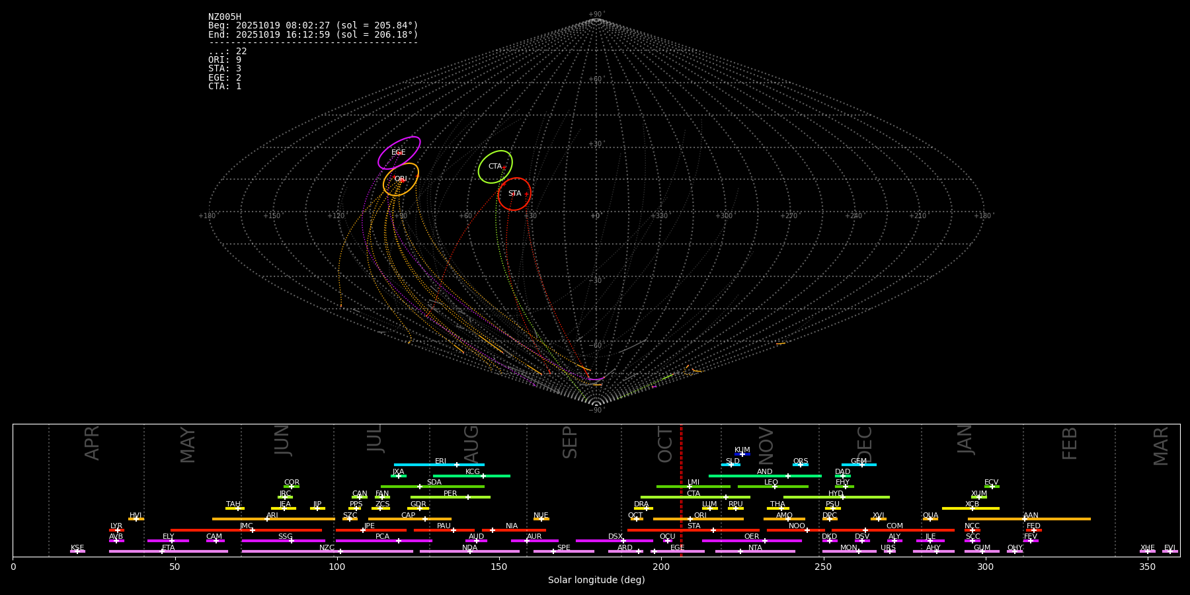Click the 'CTA: 1' count in the legend
1190x595 pixels.
click(225, 87)
